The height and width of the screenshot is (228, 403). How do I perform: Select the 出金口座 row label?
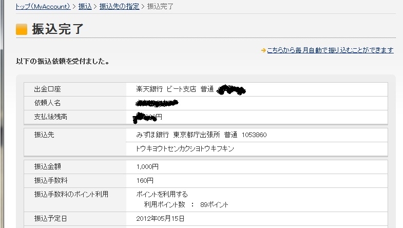(x=48, y=89)
